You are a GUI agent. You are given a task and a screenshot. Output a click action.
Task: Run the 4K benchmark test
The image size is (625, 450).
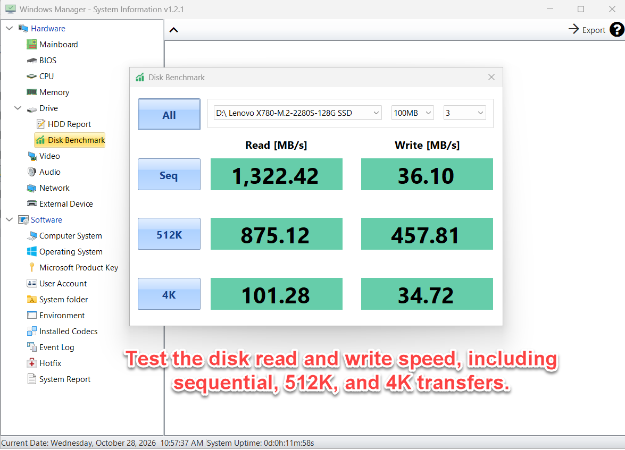click(x=169, y=294)
